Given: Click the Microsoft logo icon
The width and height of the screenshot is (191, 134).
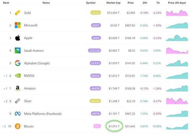Looking at the screenshot, I should pos(18,25).
